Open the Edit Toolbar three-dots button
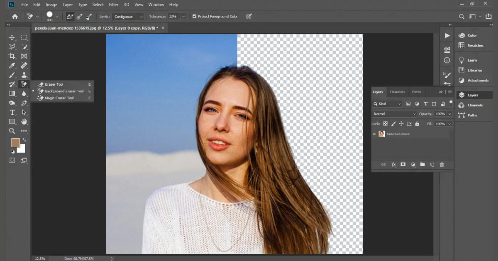The width and height of the screenshot is (498, 261). [24, 131]
